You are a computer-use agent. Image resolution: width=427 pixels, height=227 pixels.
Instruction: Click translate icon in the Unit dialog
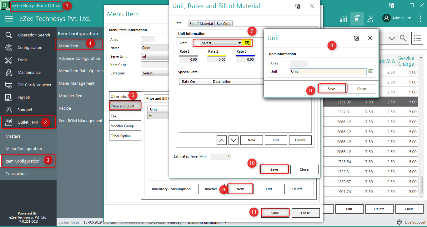[x=356, y=38]
